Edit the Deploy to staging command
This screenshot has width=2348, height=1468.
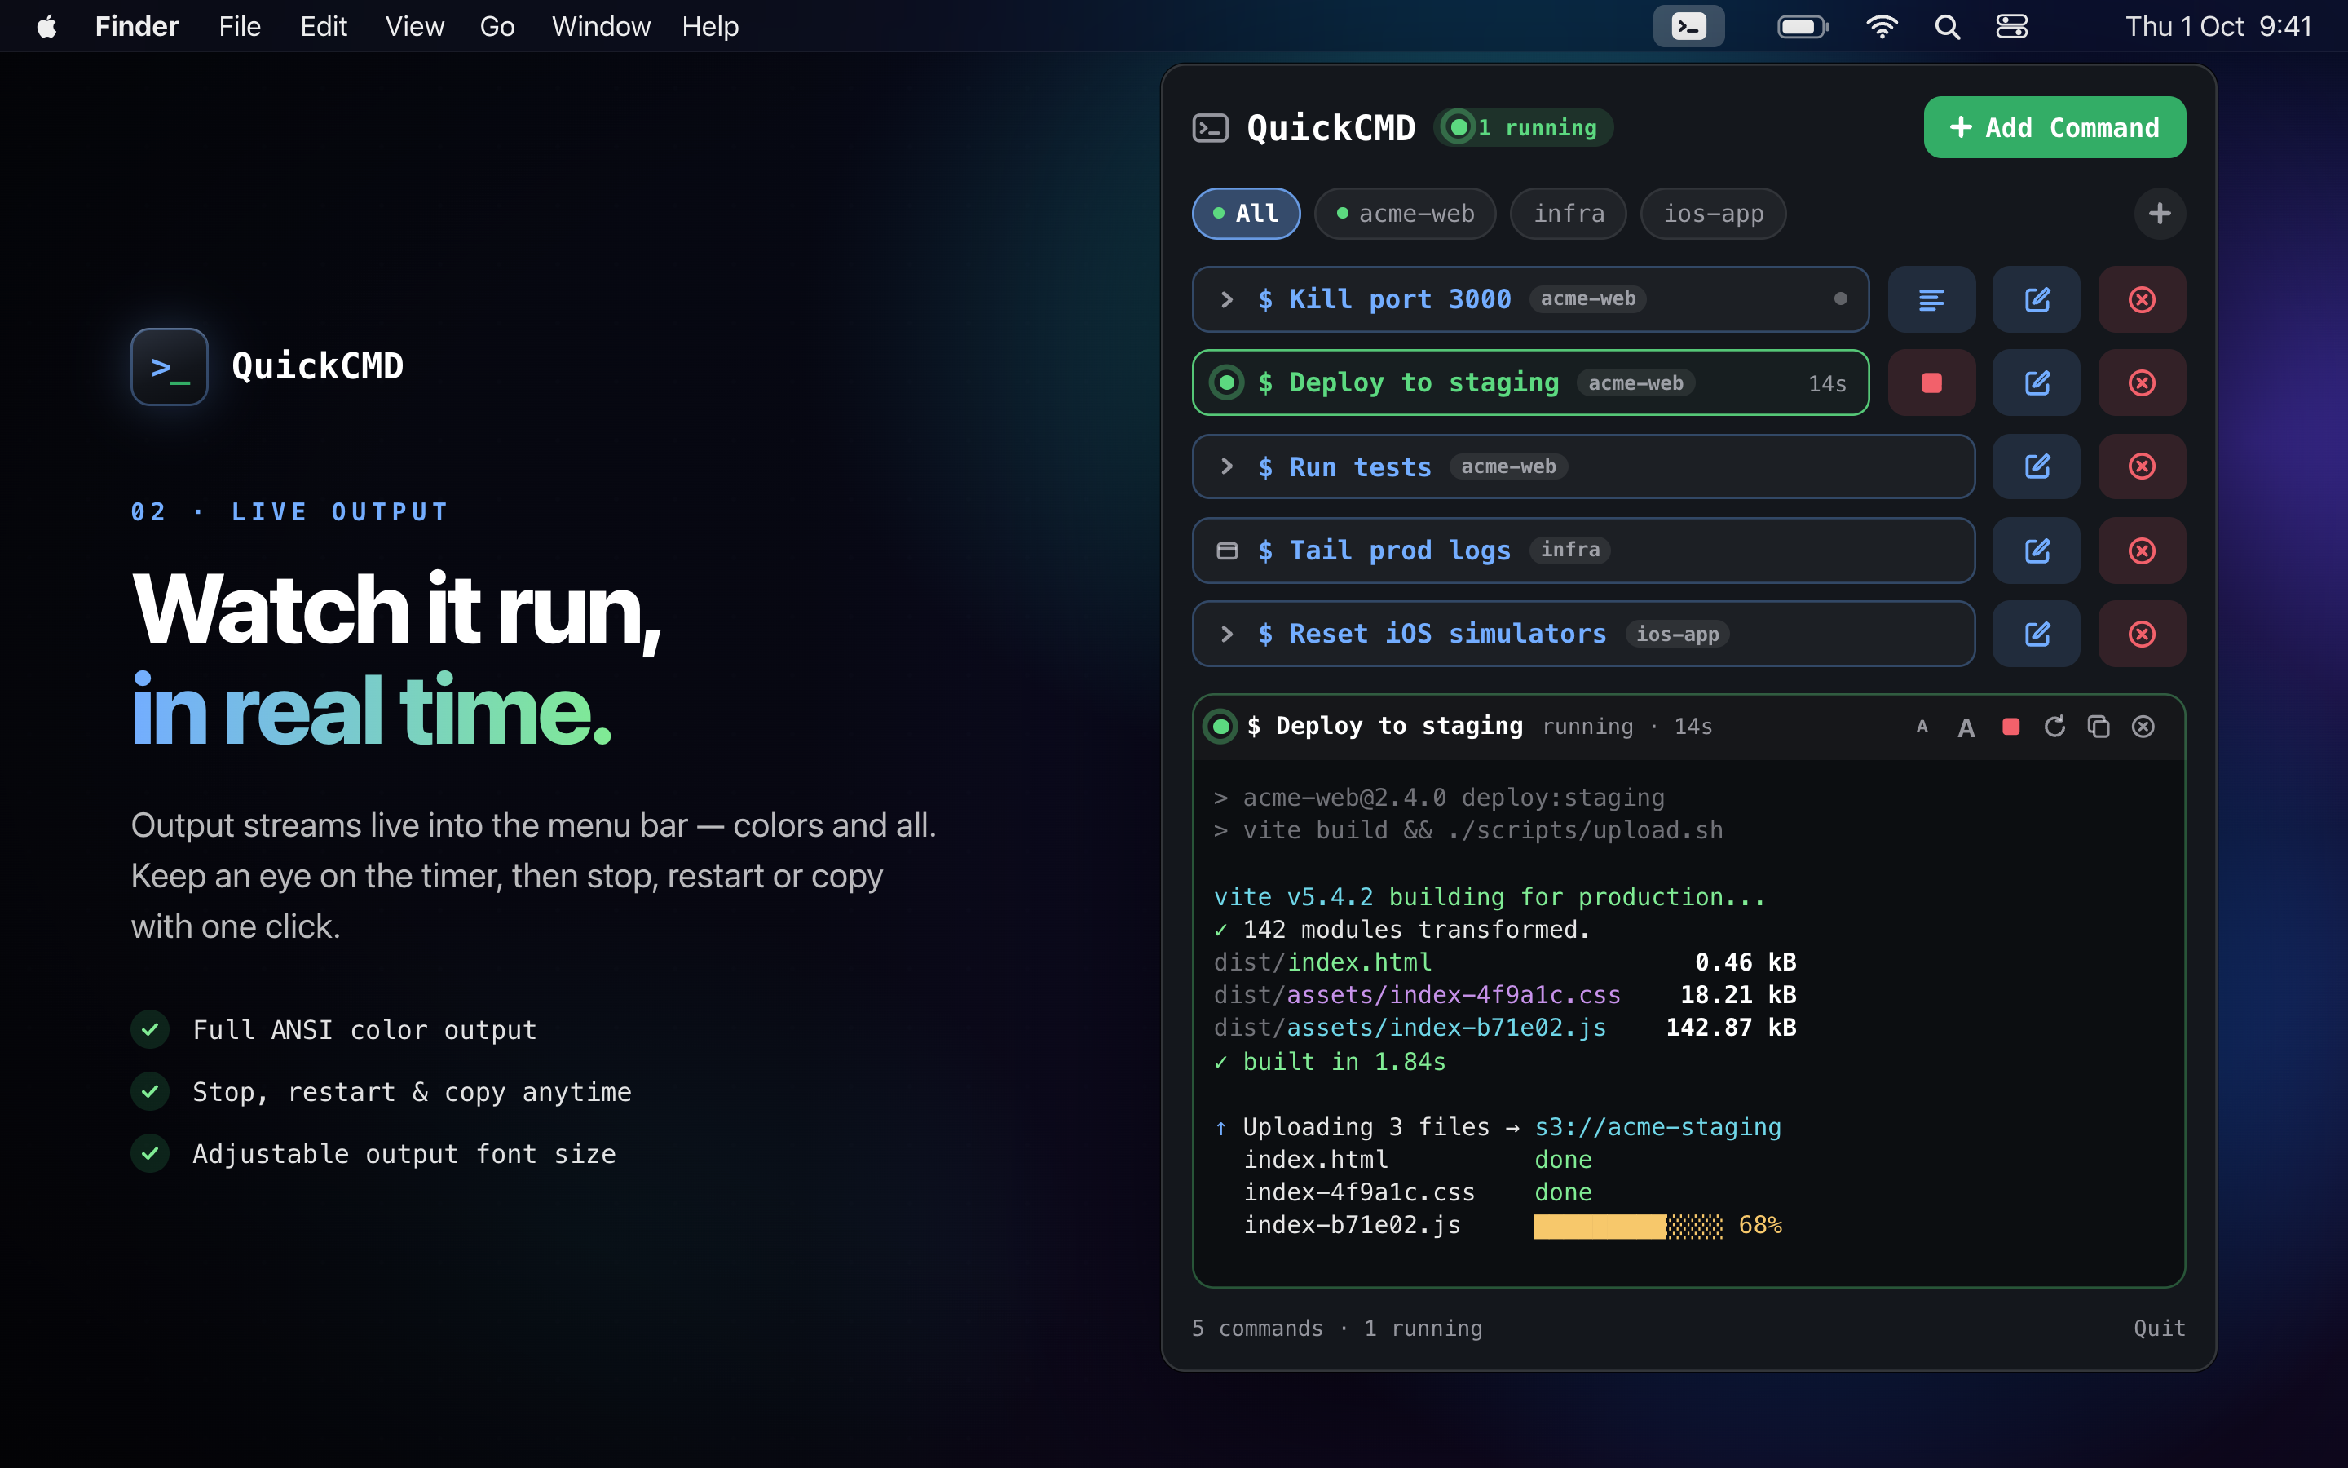(x=2037, y=382)
